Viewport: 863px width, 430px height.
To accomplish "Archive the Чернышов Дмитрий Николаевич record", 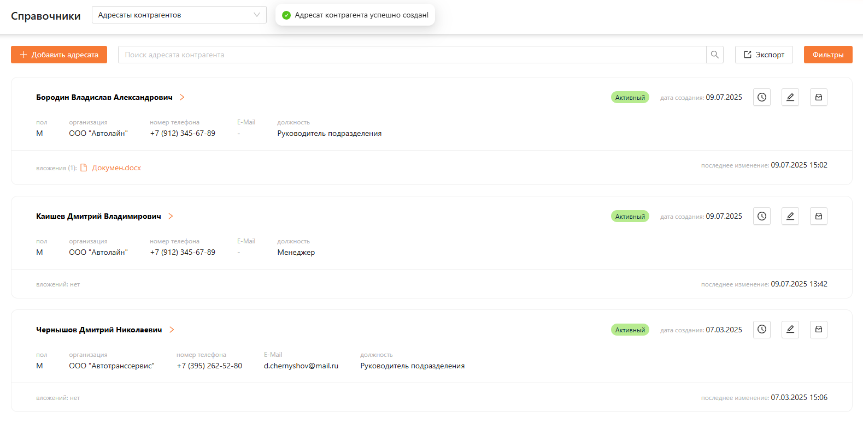I will point(818,330).
